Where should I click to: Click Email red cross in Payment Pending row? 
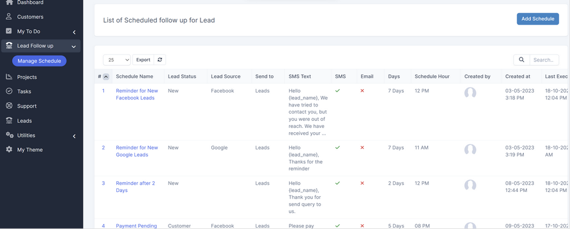pos(362,226)
